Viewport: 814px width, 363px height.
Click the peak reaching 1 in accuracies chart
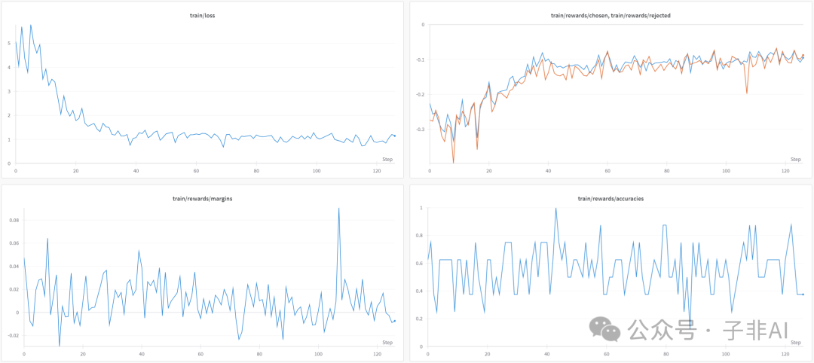[555, 209]
